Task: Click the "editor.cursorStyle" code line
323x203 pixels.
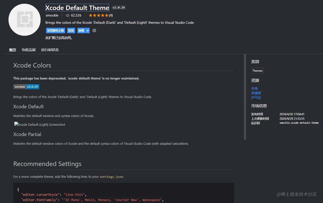Action: pos(54,194)
